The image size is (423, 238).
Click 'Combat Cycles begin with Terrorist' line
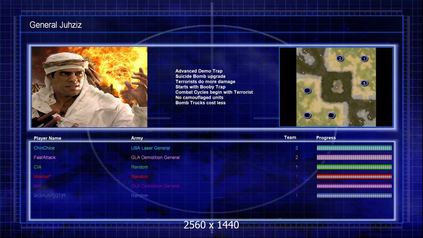point(214,92)
